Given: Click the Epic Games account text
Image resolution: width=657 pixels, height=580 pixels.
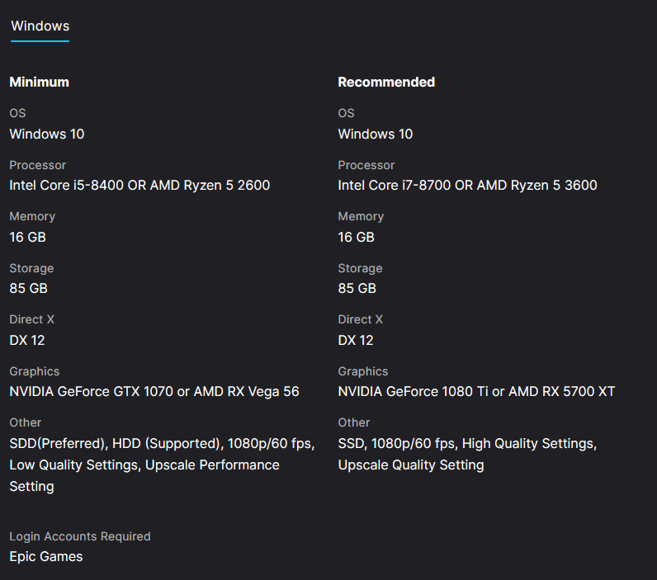Looking at the screenshot, I should click(x=46, y=557).
